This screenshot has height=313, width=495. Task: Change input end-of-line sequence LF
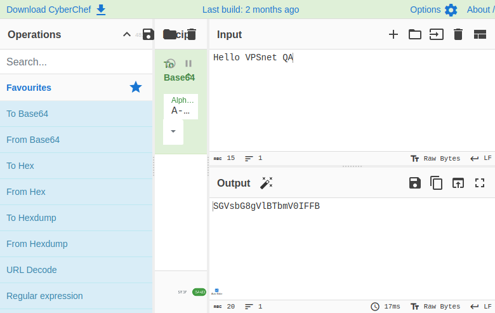tap(481, 158)
